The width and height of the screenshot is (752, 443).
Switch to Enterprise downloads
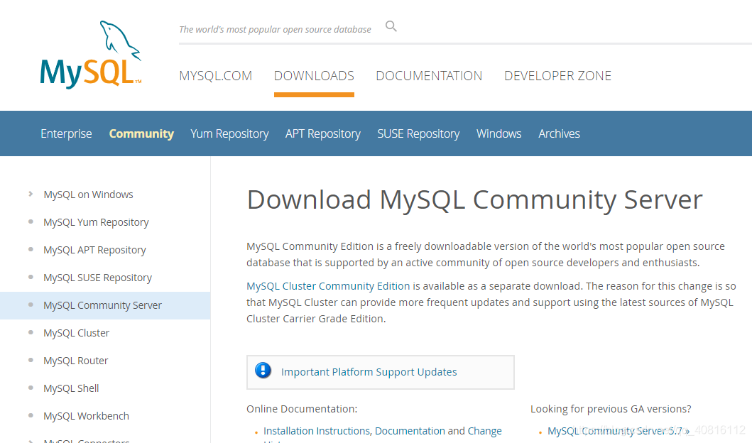[x=66, y=133]
